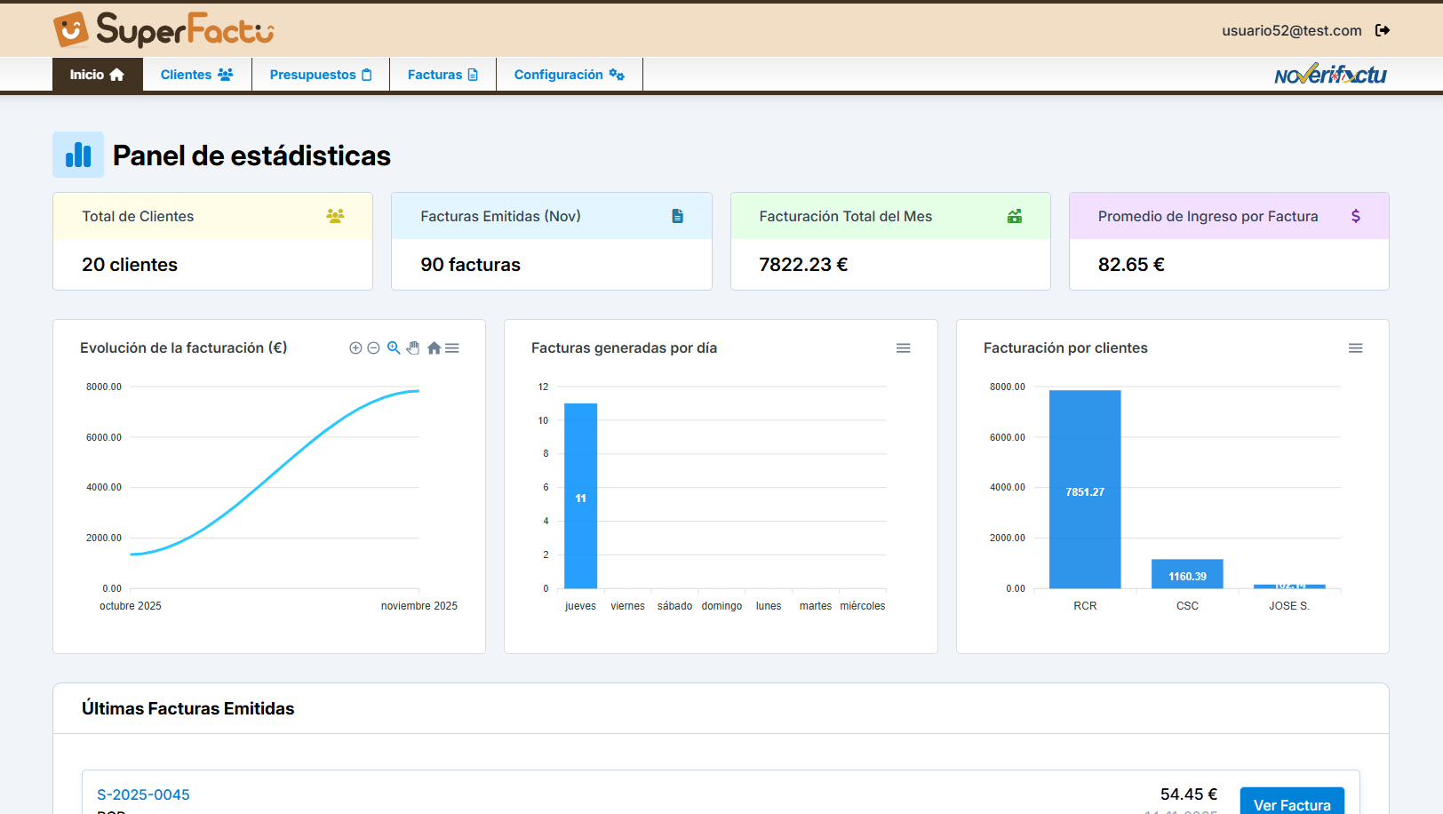Switch to the Facturas tab

(x=442, y=75)
